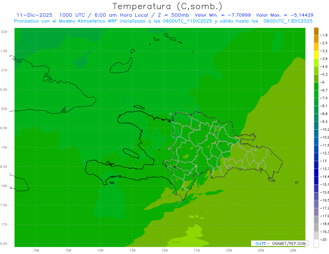This screenshot has width=329, height=254.
Task: Click the '71W' longitude axis label
Action: [197, 250]
